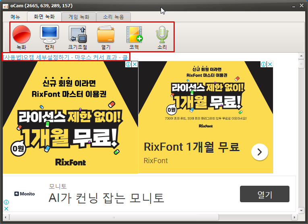This screenshot has height=224, width=308.
Task: Close the oCam window
Action: coord(302,6)
